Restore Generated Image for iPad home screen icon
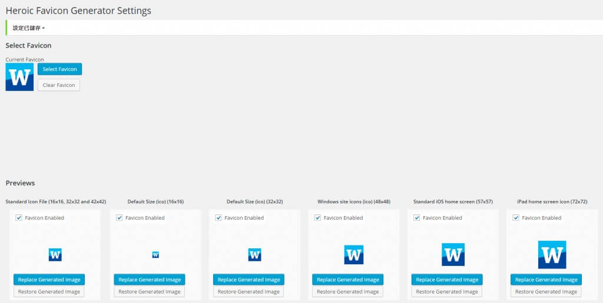Viewport: 603px width, 303px height. point(546,292)
